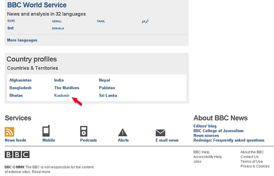Open the Afghanistan country profile

(x=21, y=80)
